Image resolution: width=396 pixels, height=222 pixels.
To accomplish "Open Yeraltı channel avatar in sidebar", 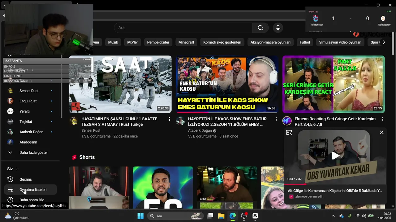I will coord(10,111).
